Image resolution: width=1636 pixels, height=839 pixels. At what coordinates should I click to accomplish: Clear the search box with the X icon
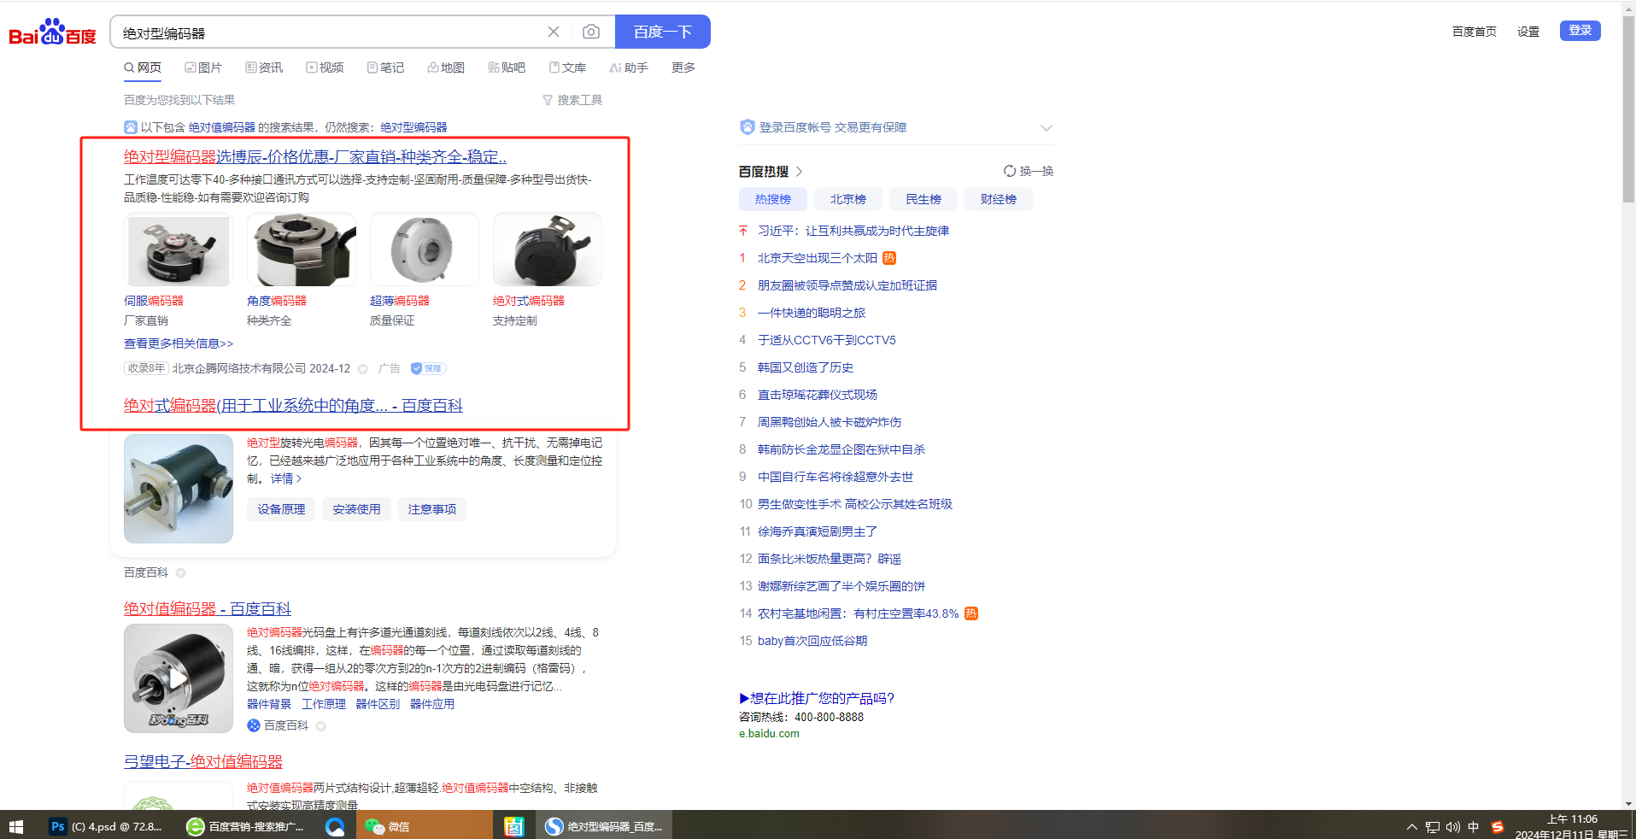click(554, 32)
